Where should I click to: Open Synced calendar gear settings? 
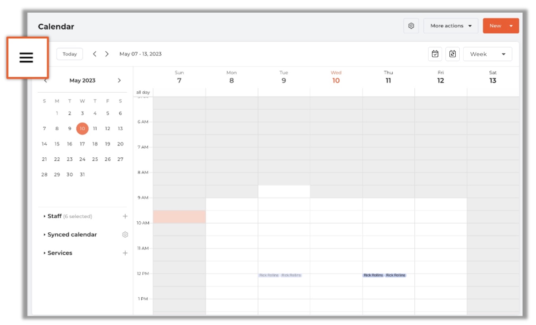(125, 235)
